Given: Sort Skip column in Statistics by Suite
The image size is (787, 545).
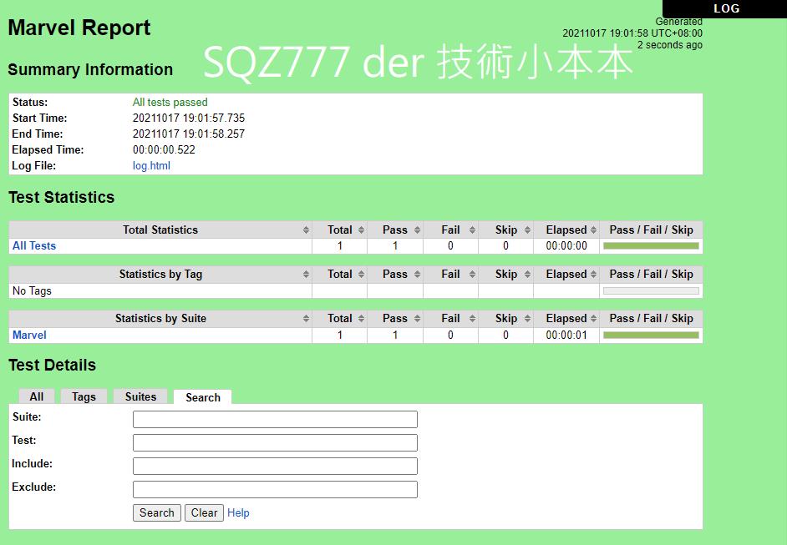Looking at the screenshot, I should coord(527,318).
